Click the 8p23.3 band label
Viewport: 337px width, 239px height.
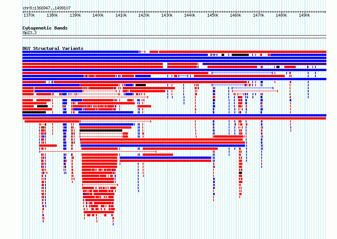click(x=30, y=33)
